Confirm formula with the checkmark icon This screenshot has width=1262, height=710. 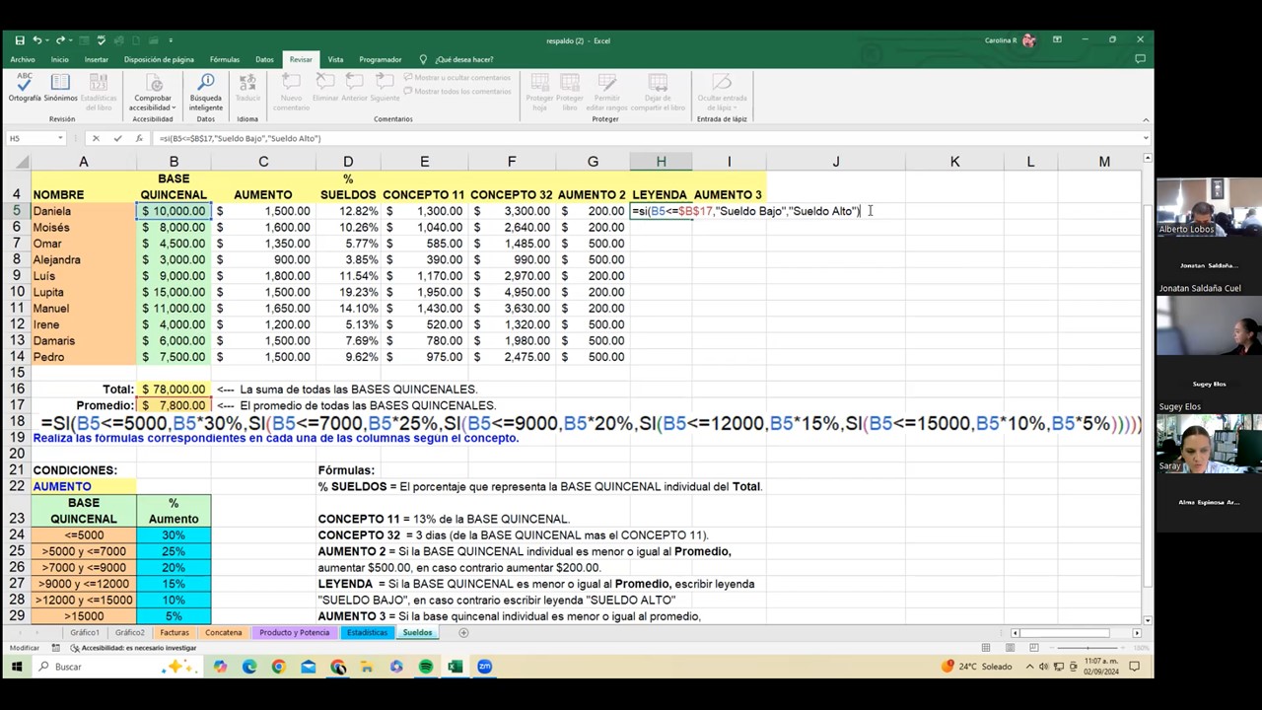pos(117,138)
